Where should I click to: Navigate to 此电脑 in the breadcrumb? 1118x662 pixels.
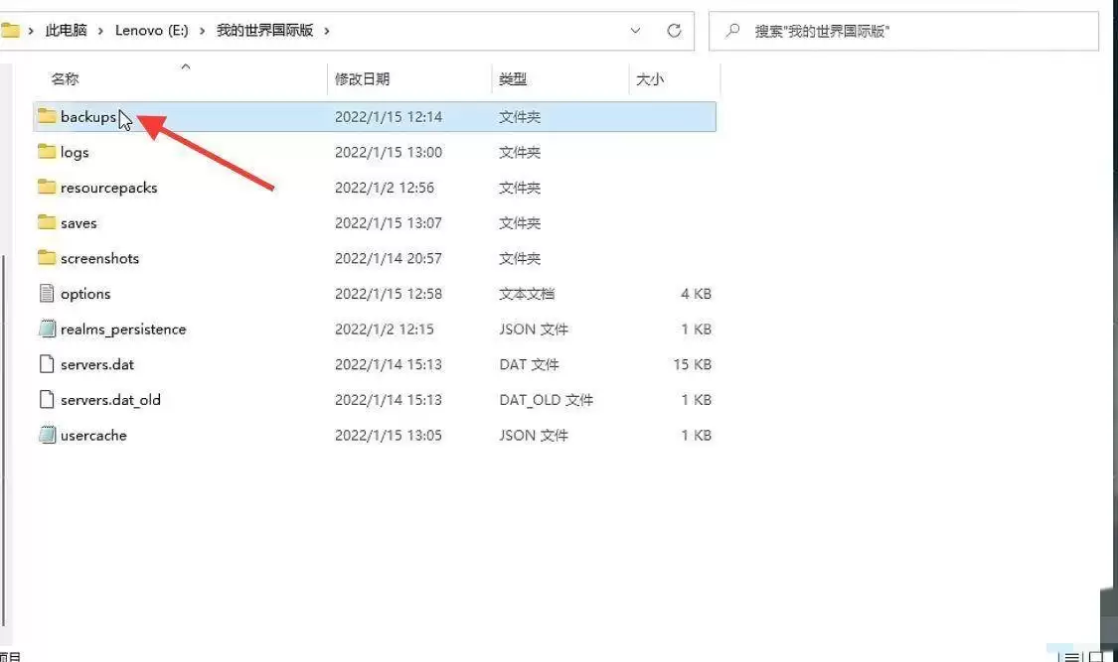(x=65, y=31)
